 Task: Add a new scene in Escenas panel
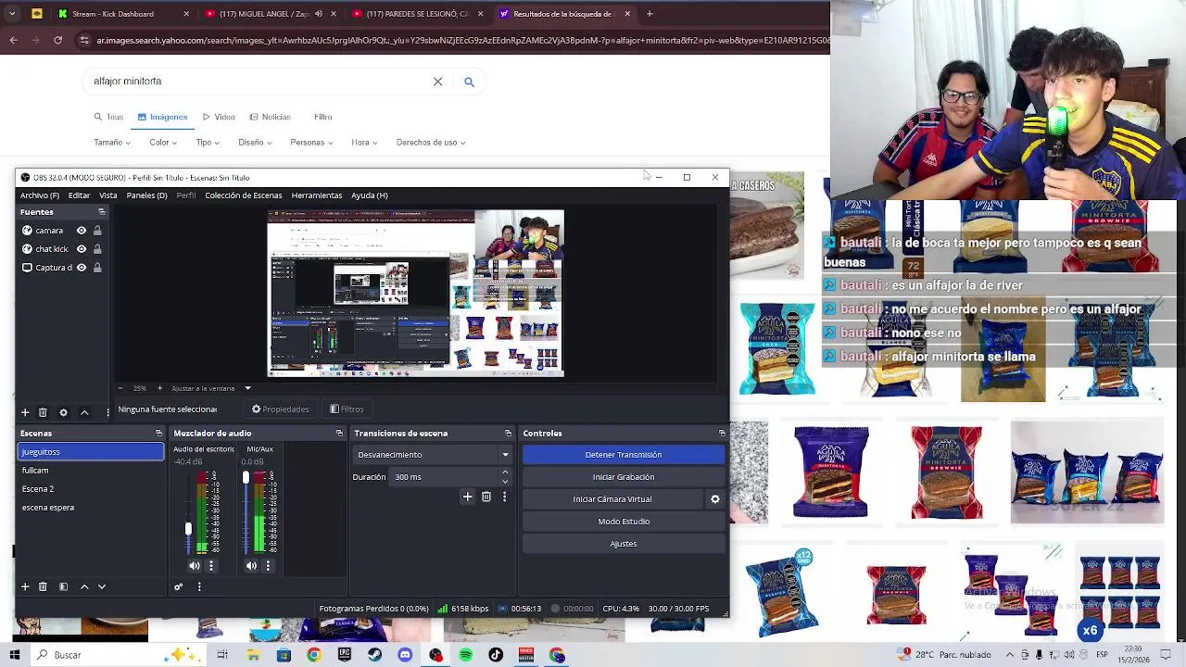point(25,586)
